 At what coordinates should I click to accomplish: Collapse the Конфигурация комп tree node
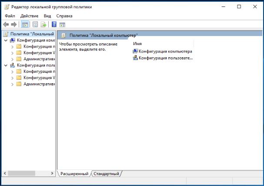tap(6, 40)
